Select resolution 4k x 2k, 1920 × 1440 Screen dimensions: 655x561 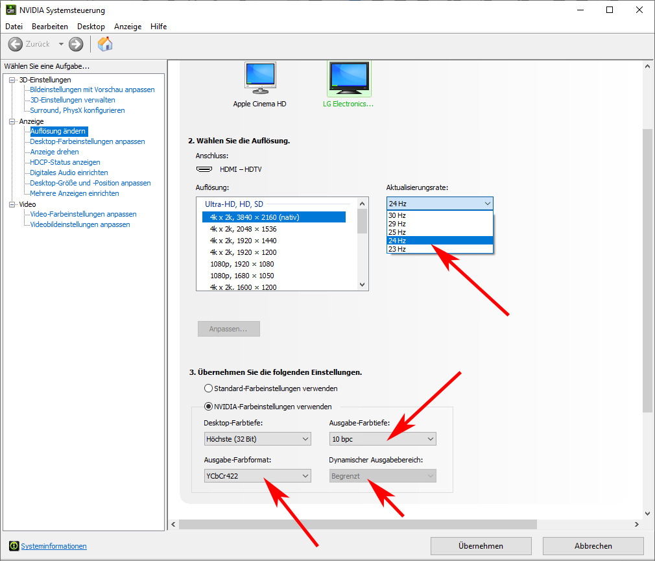click(x=243, y=241)
